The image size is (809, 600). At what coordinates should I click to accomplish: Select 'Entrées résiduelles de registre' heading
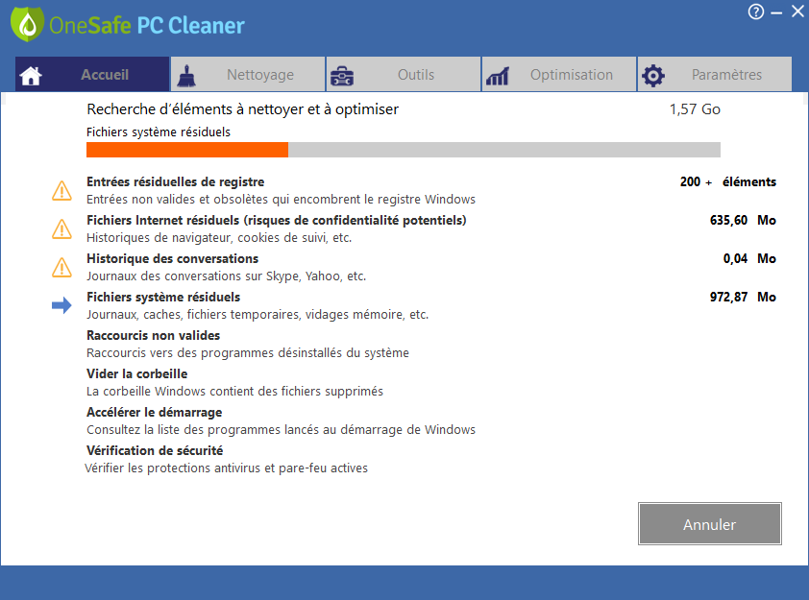176,182
